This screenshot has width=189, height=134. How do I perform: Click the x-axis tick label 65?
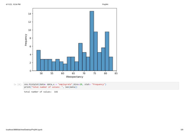coord(73,73)
